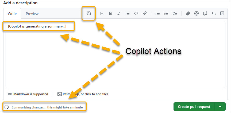Image resolution: width=231 pixels, height=113 pixels.
Task: Insert a task list
Action: 175,14
